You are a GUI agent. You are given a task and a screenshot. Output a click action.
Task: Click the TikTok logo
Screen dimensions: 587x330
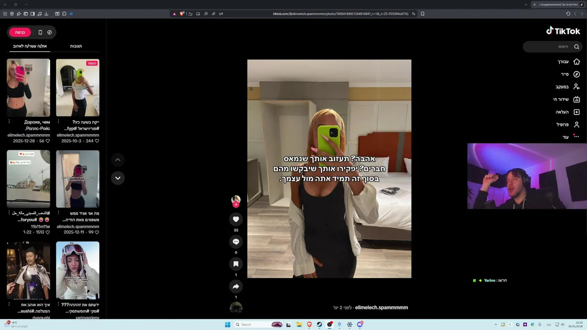(x=563, y=31)
